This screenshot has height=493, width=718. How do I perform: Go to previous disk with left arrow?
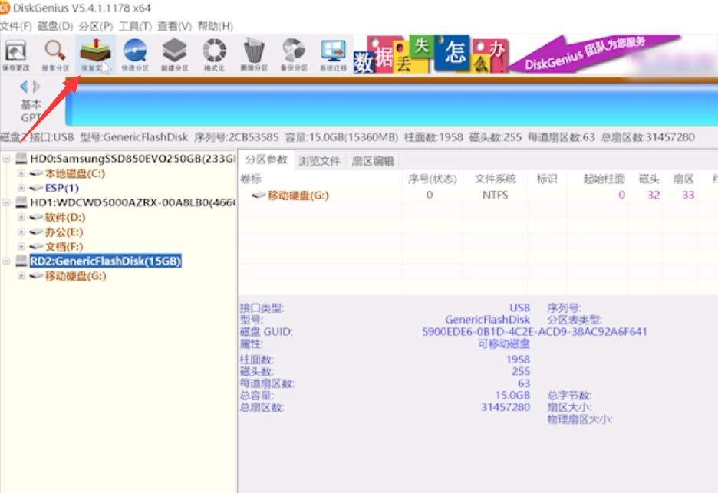click(24, 86)
